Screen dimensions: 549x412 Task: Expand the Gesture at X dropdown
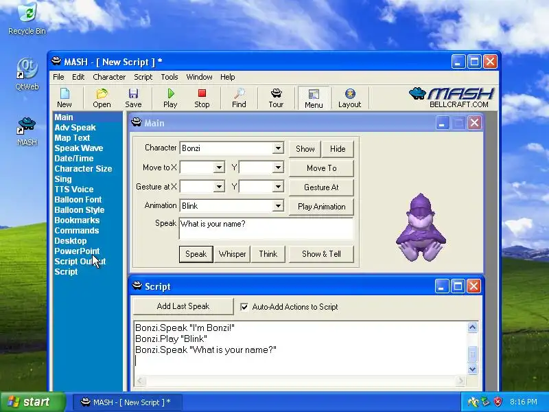tap(219, 187)
